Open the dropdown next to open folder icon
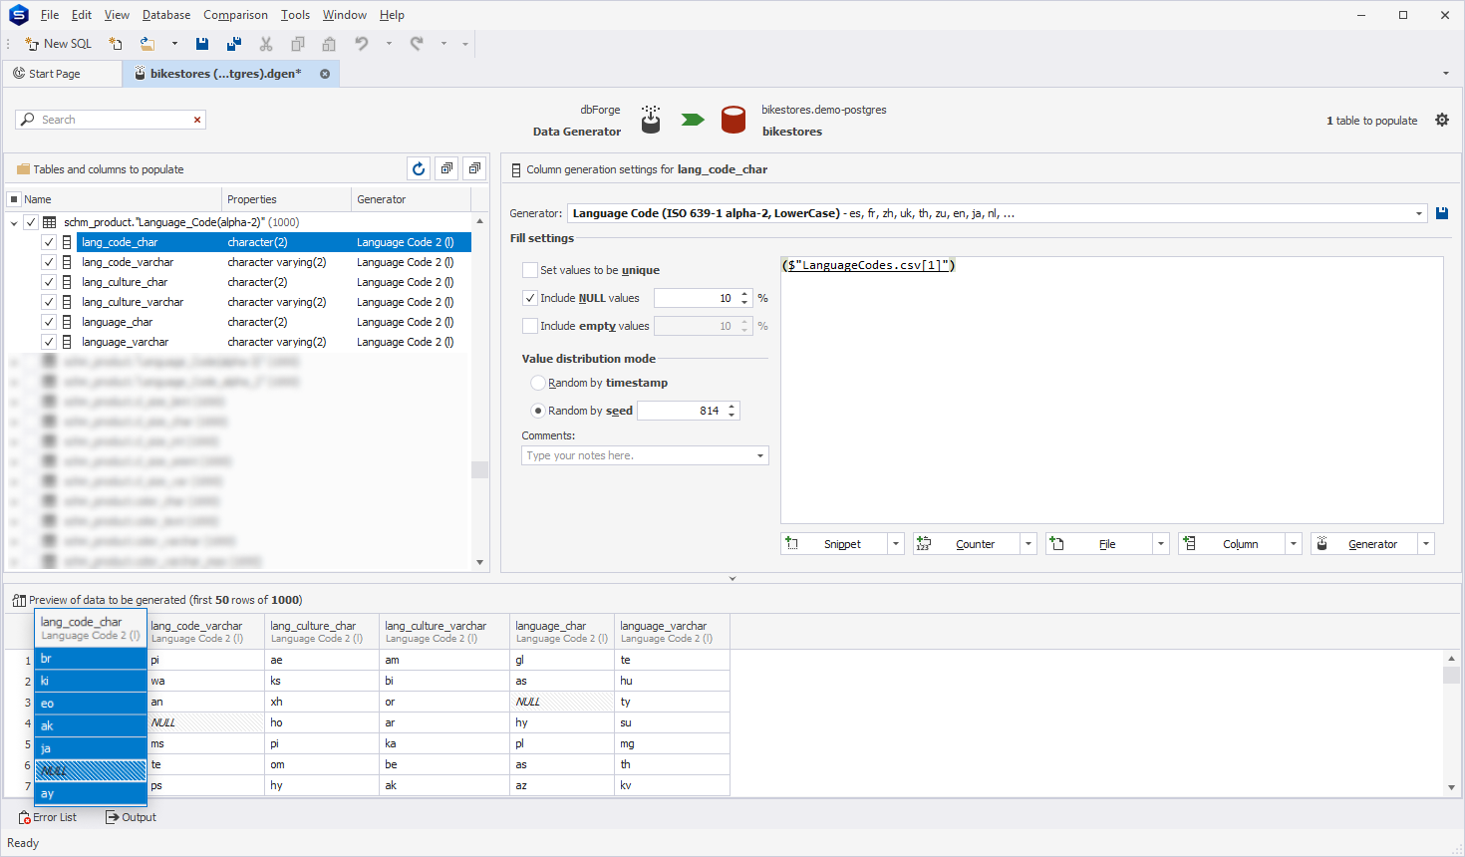This screenshot has height=857, width=1465. pyautogui.click(x=174, y=44)
